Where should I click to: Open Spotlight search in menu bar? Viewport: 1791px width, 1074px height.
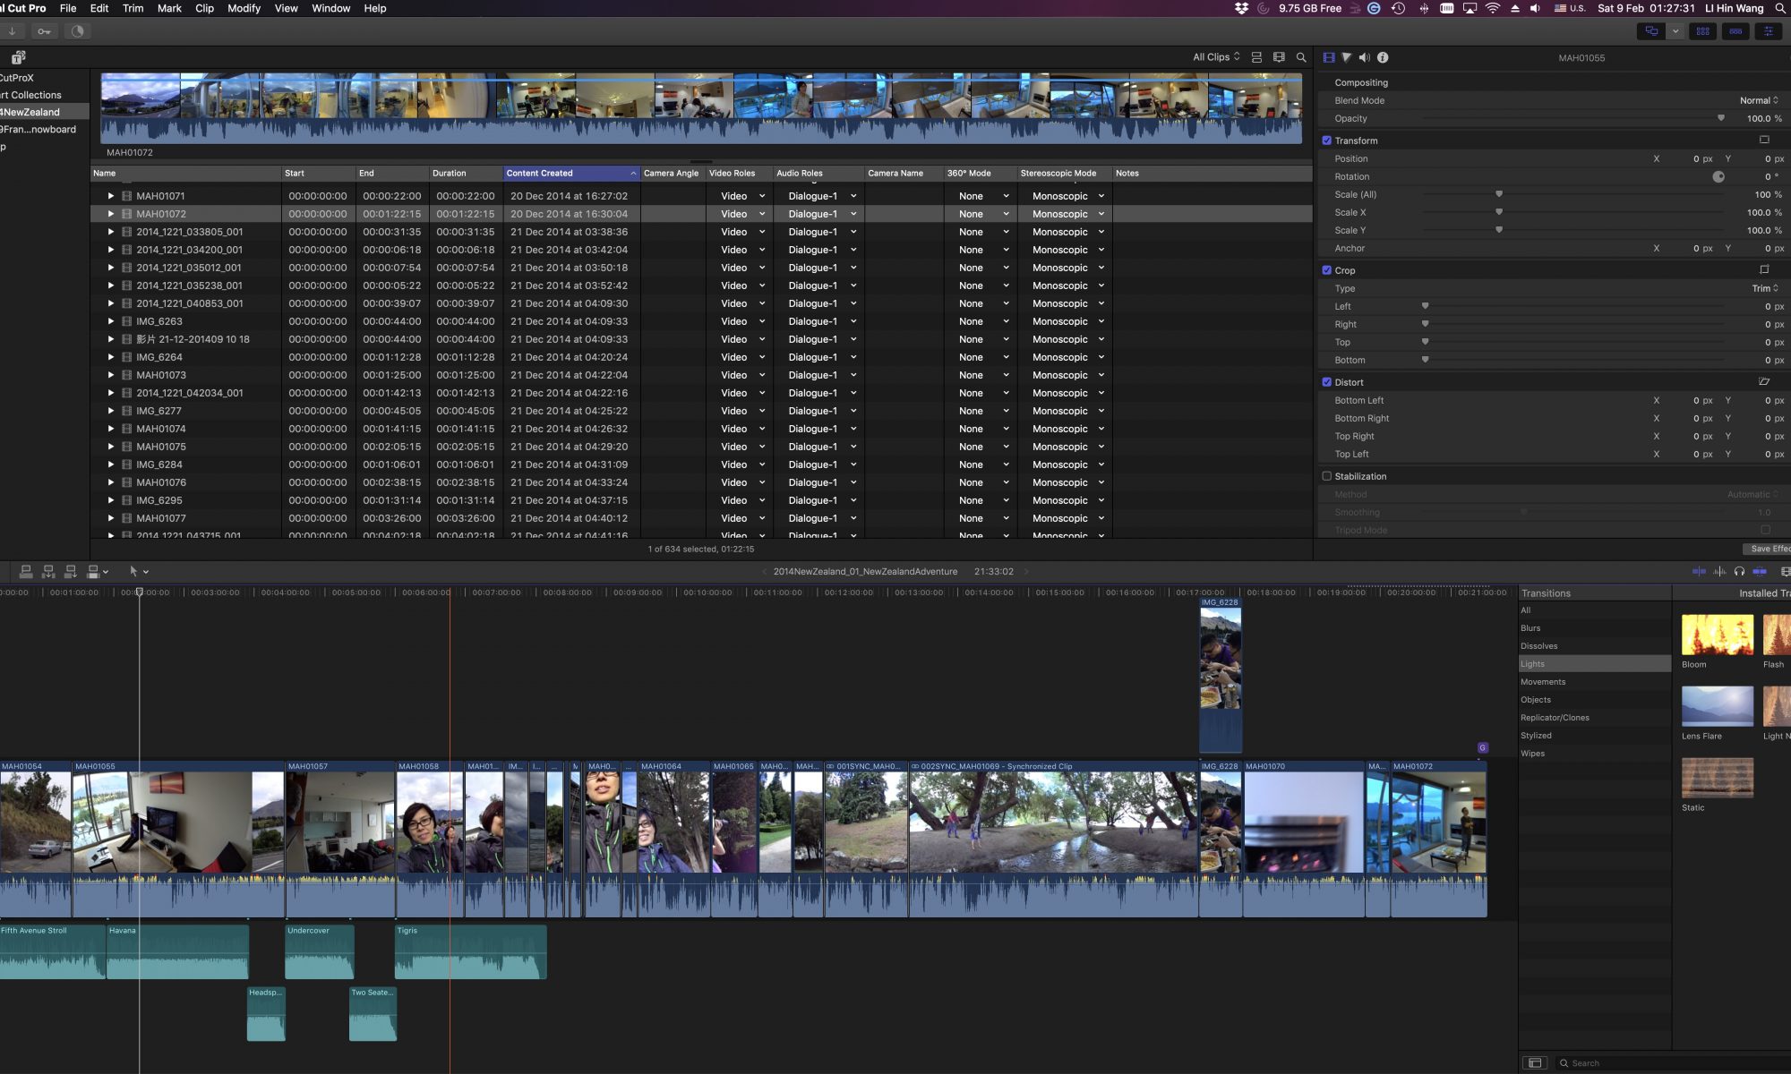[1780, 8]
